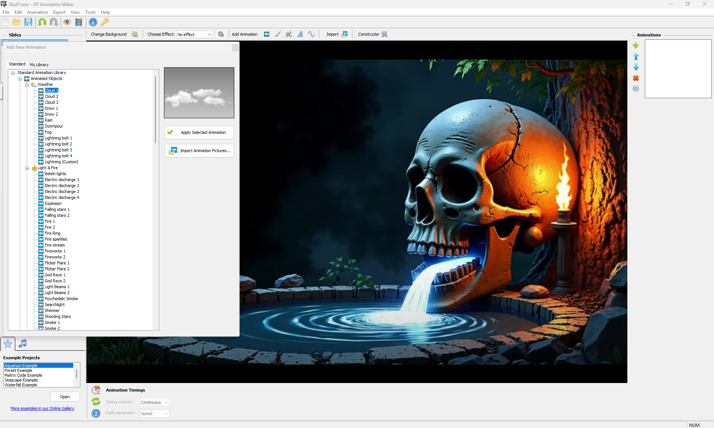Collapse the Weather tree folder
714x428 pixels.
click(x=27, y=85)
